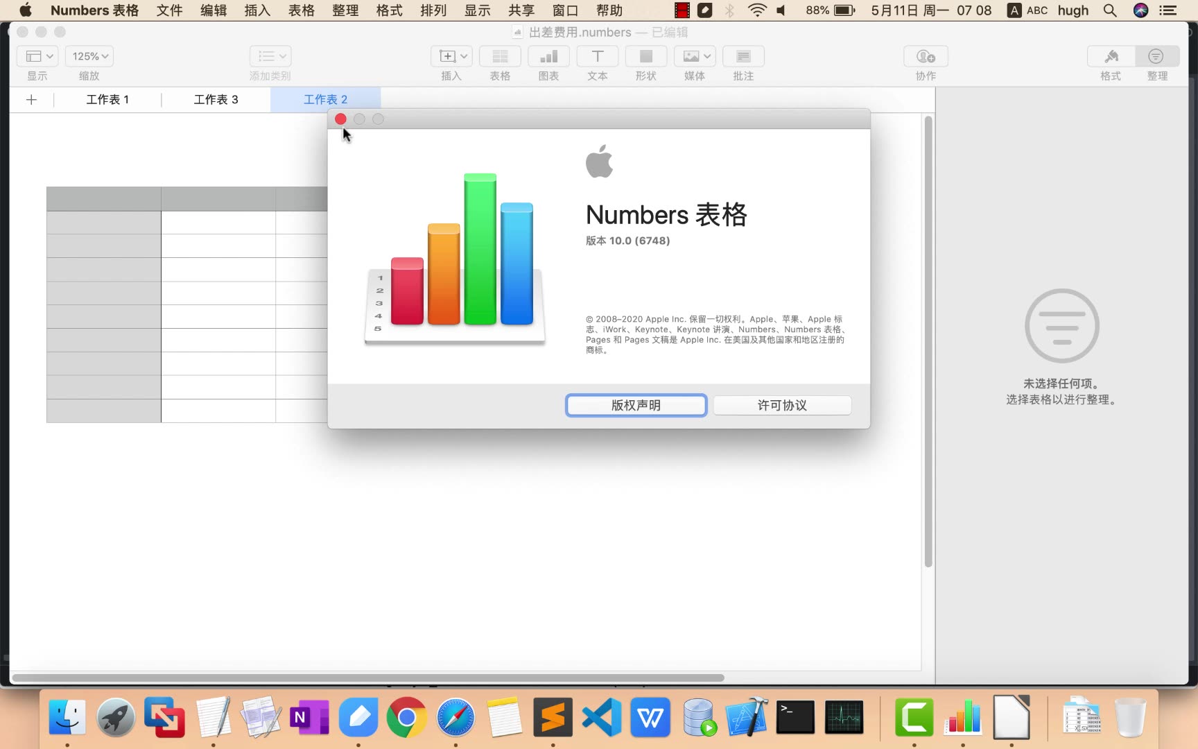Open the Apple menu

point(26,10)
